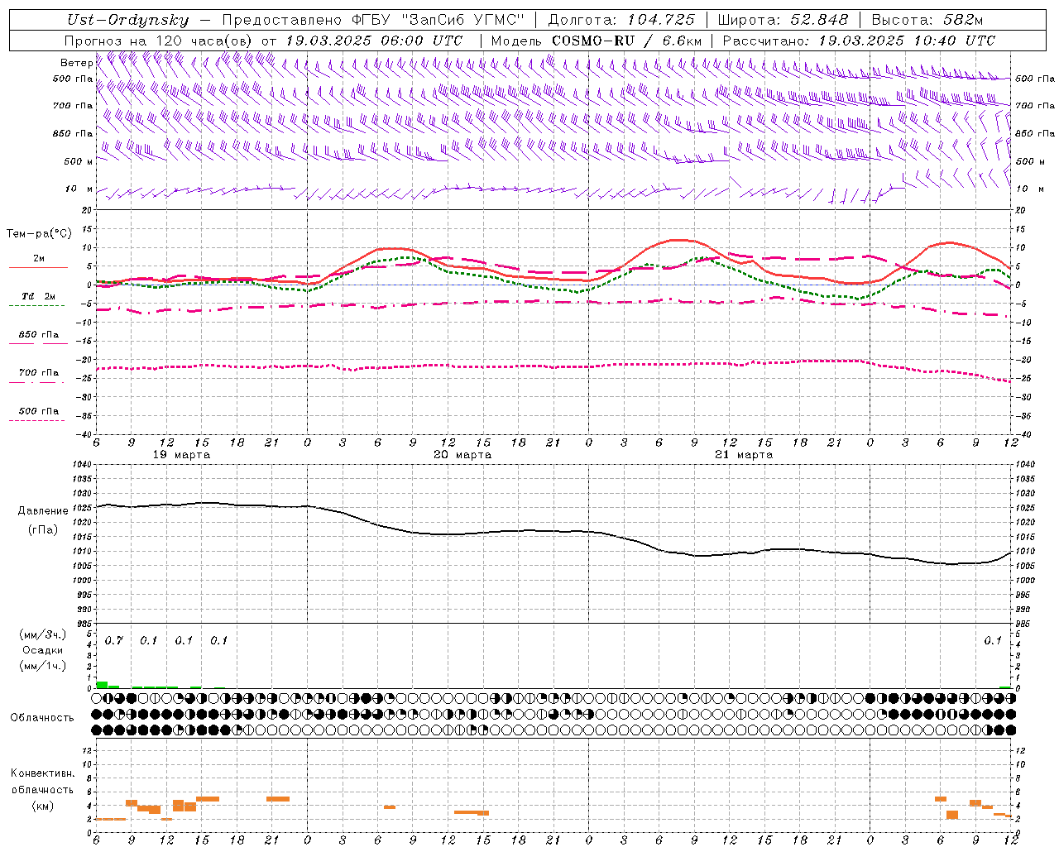Click the Прогноз на 120 часа(ов) text
The image size is (1059, 847).
point(159,41)
